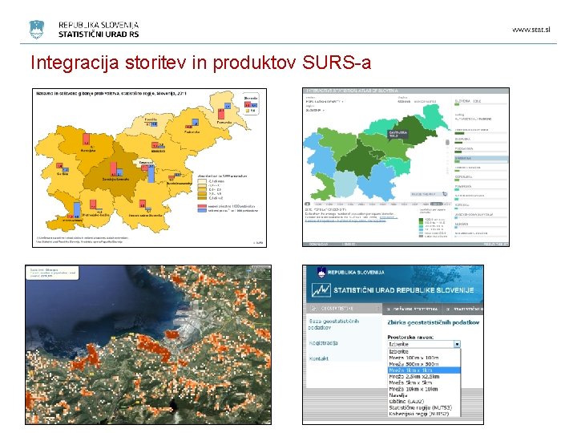Choose highlighted Mreža 1km x 1km option
Viewport: 577px width, 433px height.
click(424, 370)
